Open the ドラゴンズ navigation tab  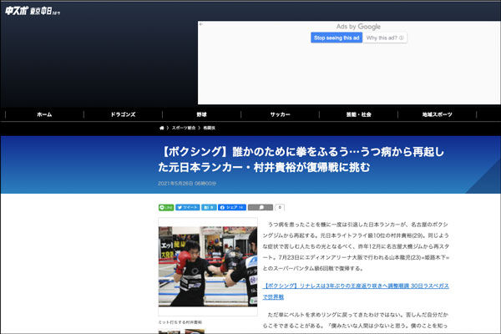[123, 114]
